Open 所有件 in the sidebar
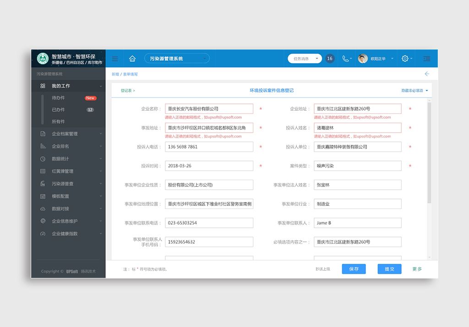 point(58,122)
